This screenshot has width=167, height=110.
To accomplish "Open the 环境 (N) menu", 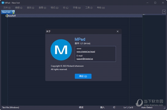I will [77, 8].
